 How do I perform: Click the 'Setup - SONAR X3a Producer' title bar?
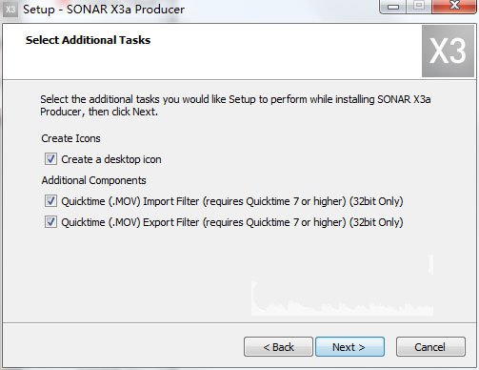pyautogui.click(x=104, y=10)
